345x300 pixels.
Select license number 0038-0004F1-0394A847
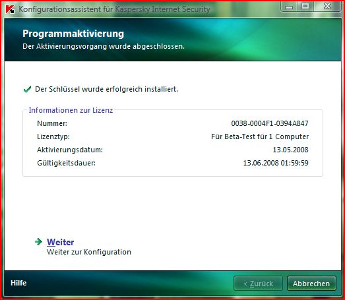pos(270,123)
